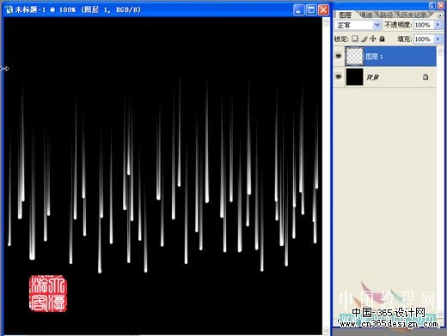
Task: Expand the 填充 fill slider arrow
Action: [x=438, y=39]
